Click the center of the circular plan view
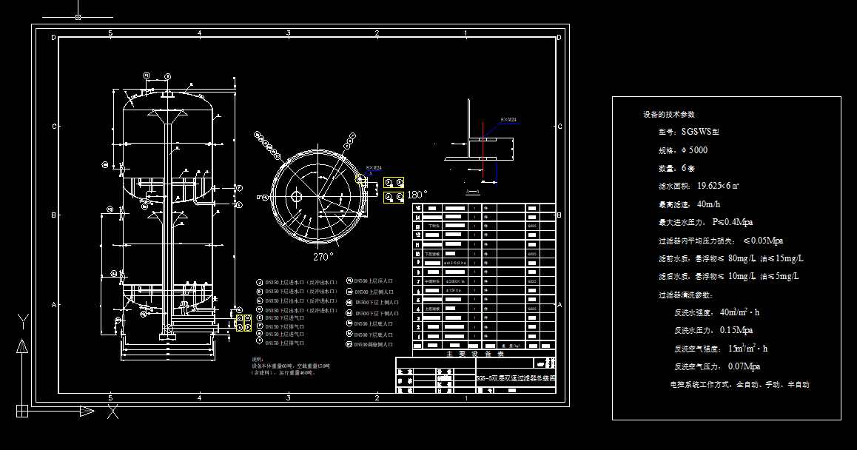Viewport: 857px width, 450px height. (x=320, y=197)
